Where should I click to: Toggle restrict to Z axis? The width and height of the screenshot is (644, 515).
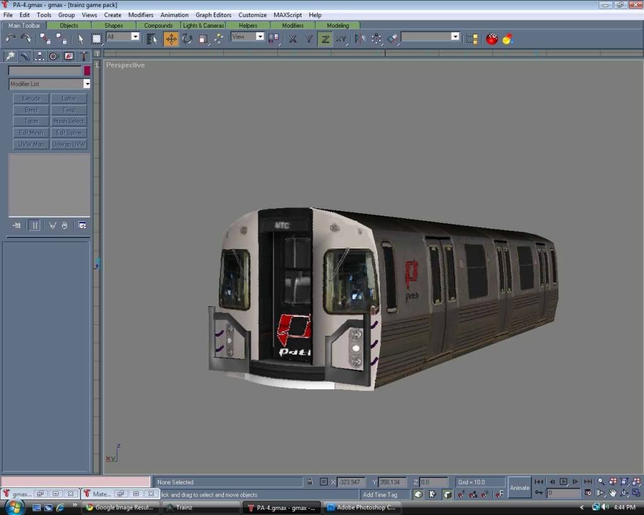click(325, 39)
